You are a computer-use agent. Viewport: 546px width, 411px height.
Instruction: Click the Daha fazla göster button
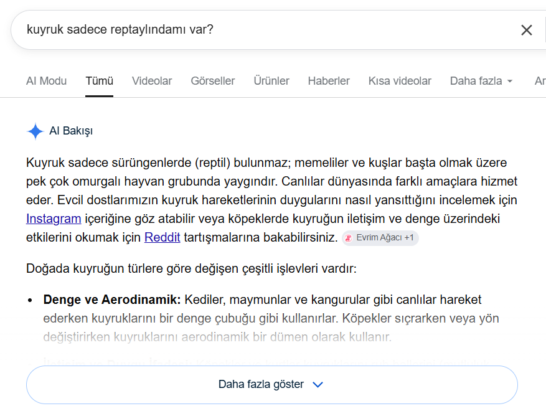coord(272,384)
